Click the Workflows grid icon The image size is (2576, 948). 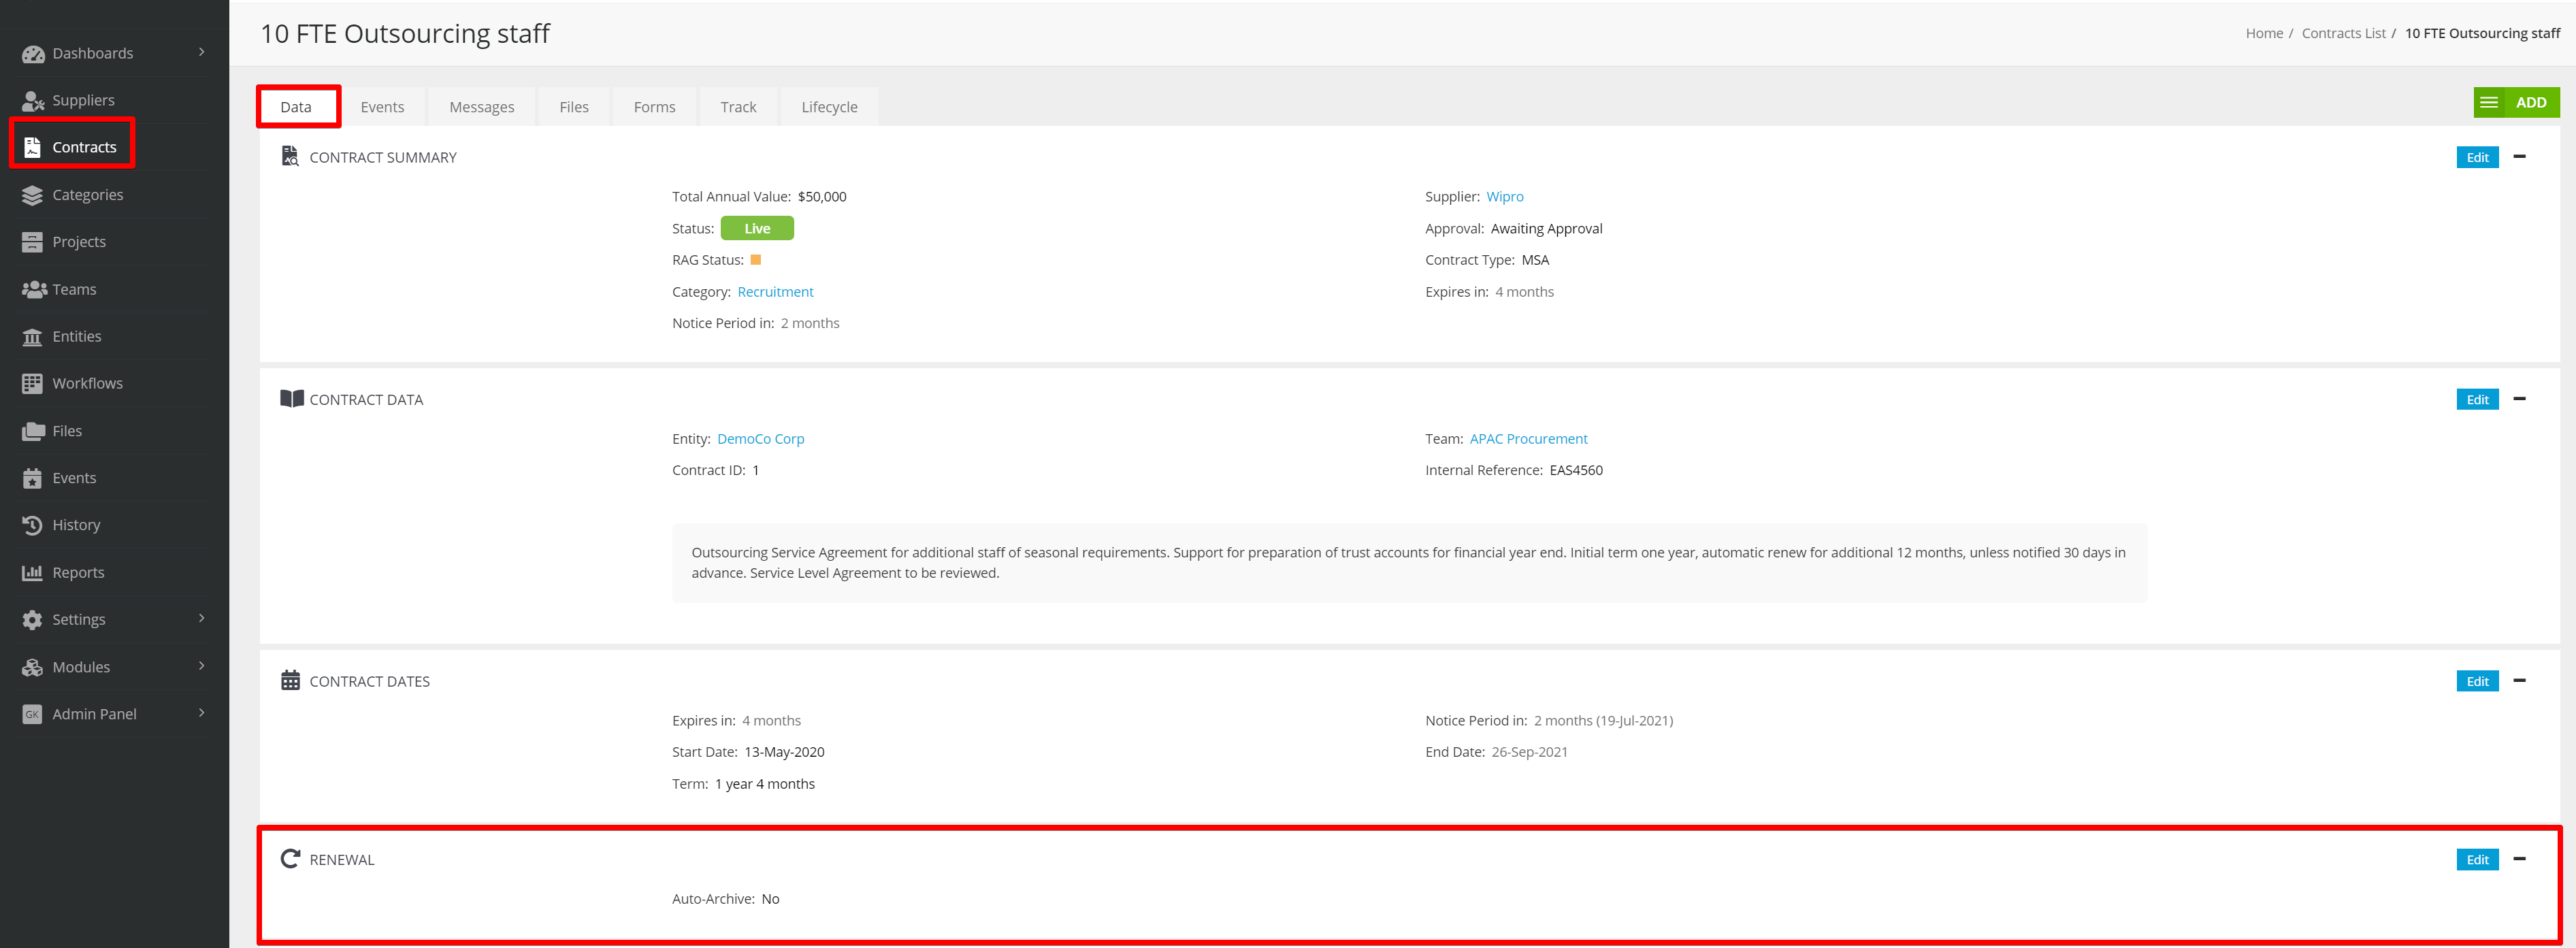[x=33, y=384]
